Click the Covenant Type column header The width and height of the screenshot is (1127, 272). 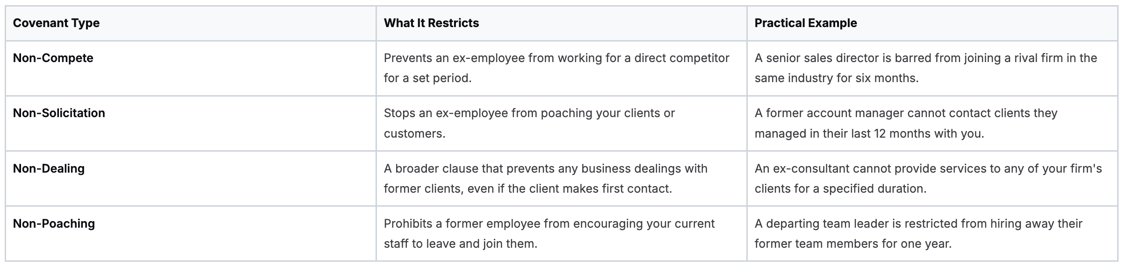[x=56, y=23]
